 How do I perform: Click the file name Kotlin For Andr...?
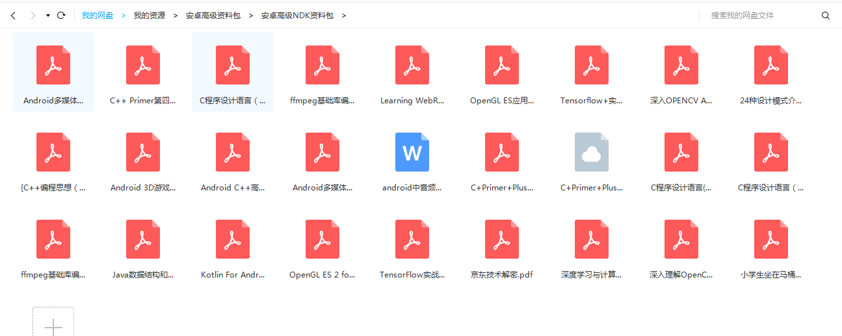(233, 275)
